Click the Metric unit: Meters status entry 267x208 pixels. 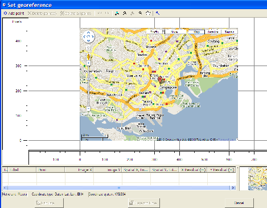pos(15,194)
